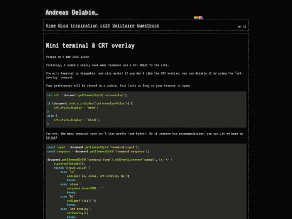Image resolution: width=292 pixels, height=219 pixels.
Task: Click the 'let crt = document.getElementById' code line
Action: 88,95
